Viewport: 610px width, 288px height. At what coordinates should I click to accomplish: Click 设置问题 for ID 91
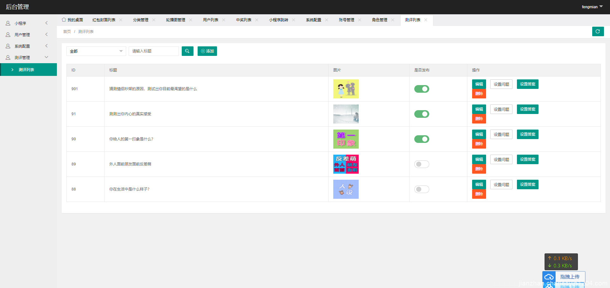point(501,109)
